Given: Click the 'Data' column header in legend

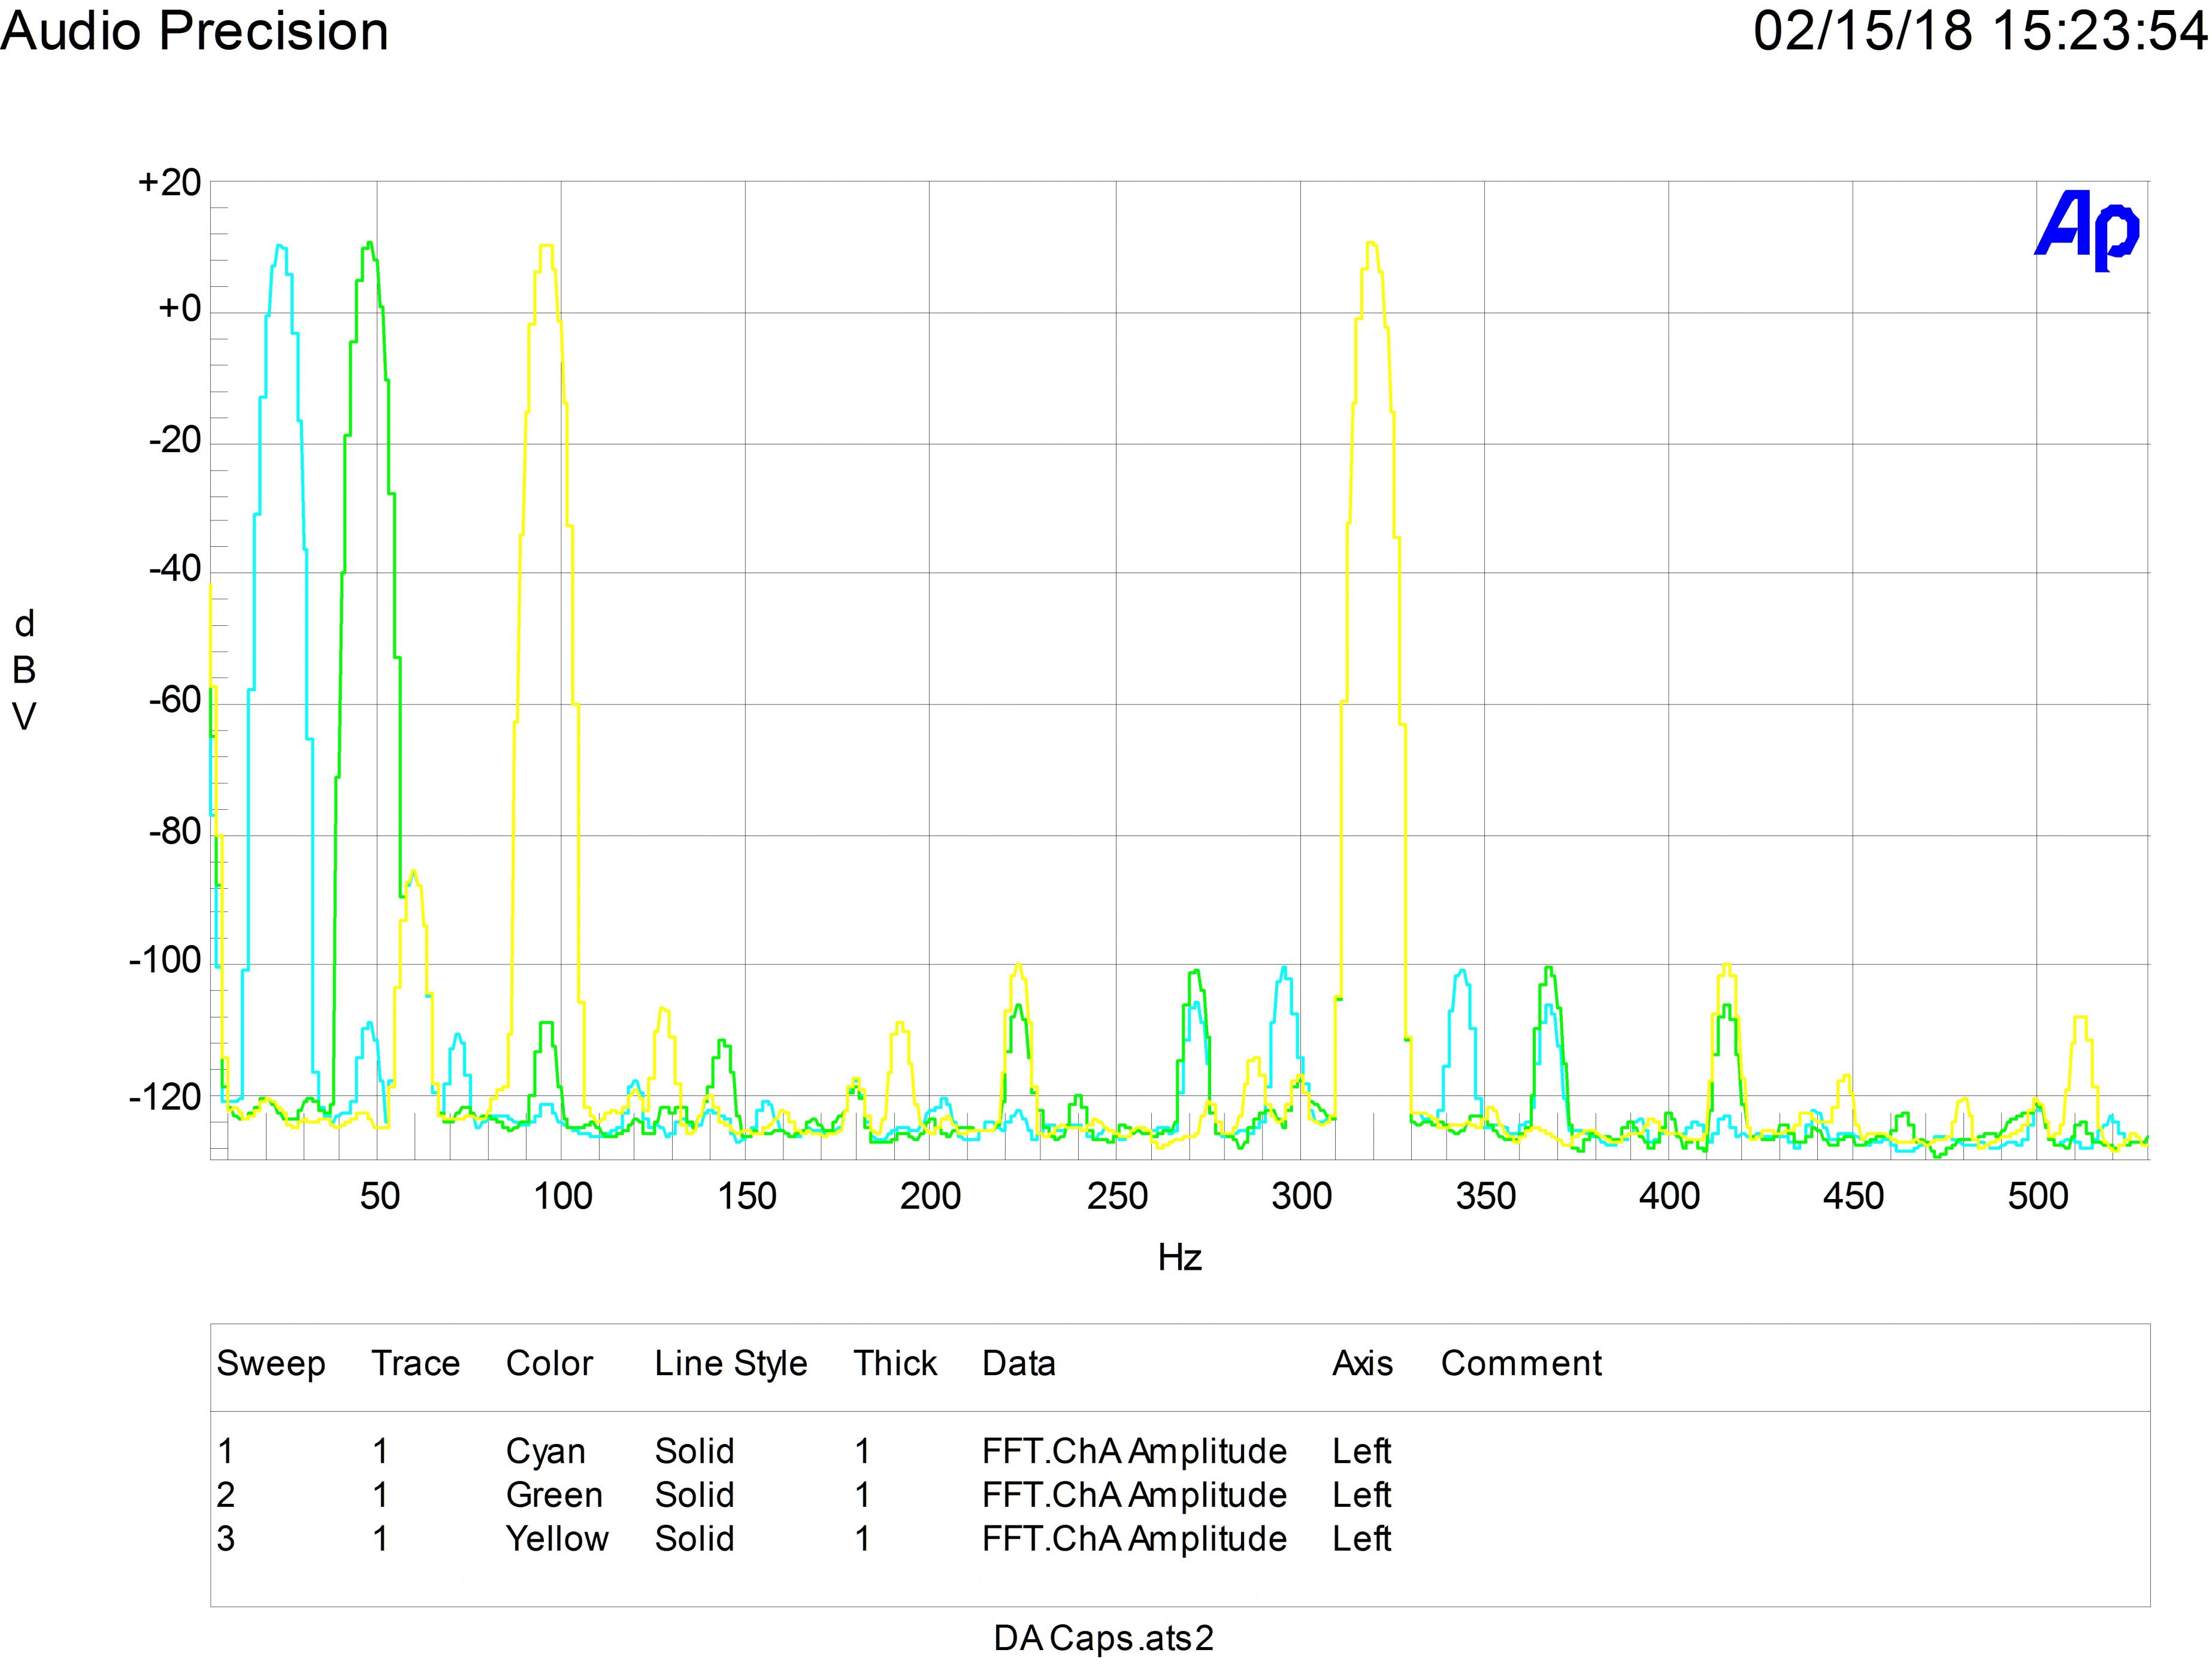Looking at the screenshot, I should (1019, 1363).
